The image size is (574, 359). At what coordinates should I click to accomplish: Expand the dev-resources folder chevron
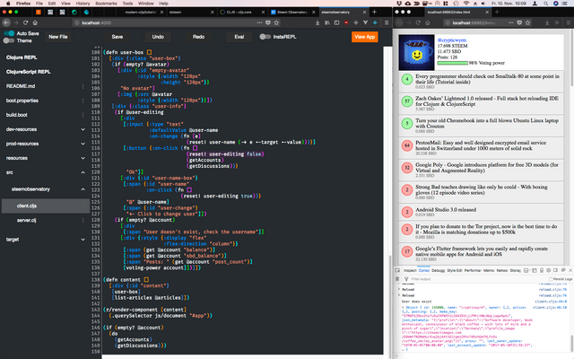[83, 129]
